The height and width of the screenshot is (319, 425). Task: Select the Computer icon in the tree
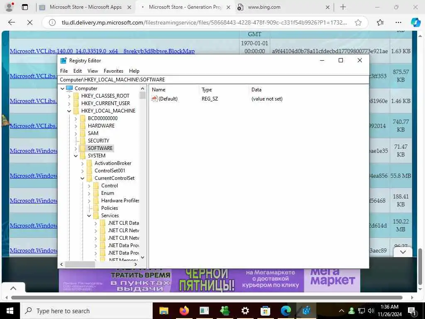[69, 88]
